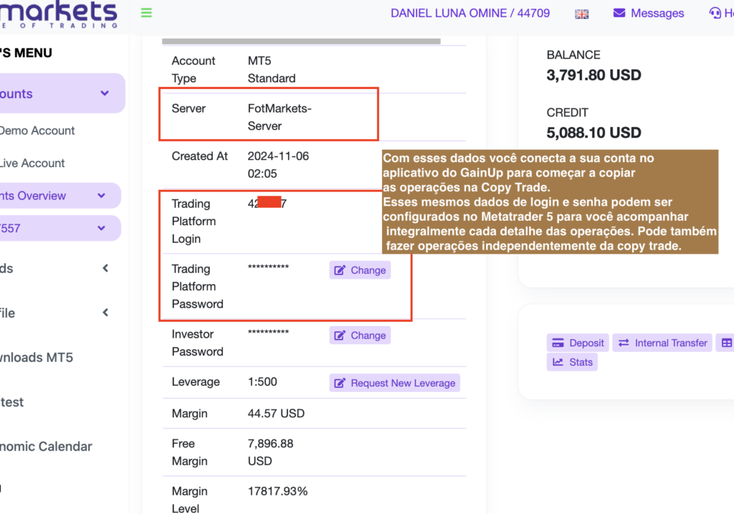Click user name DANIEL LUNA OMINE / 44709
The width and height of the screenshot is (734, 514).
pos(470,13)
